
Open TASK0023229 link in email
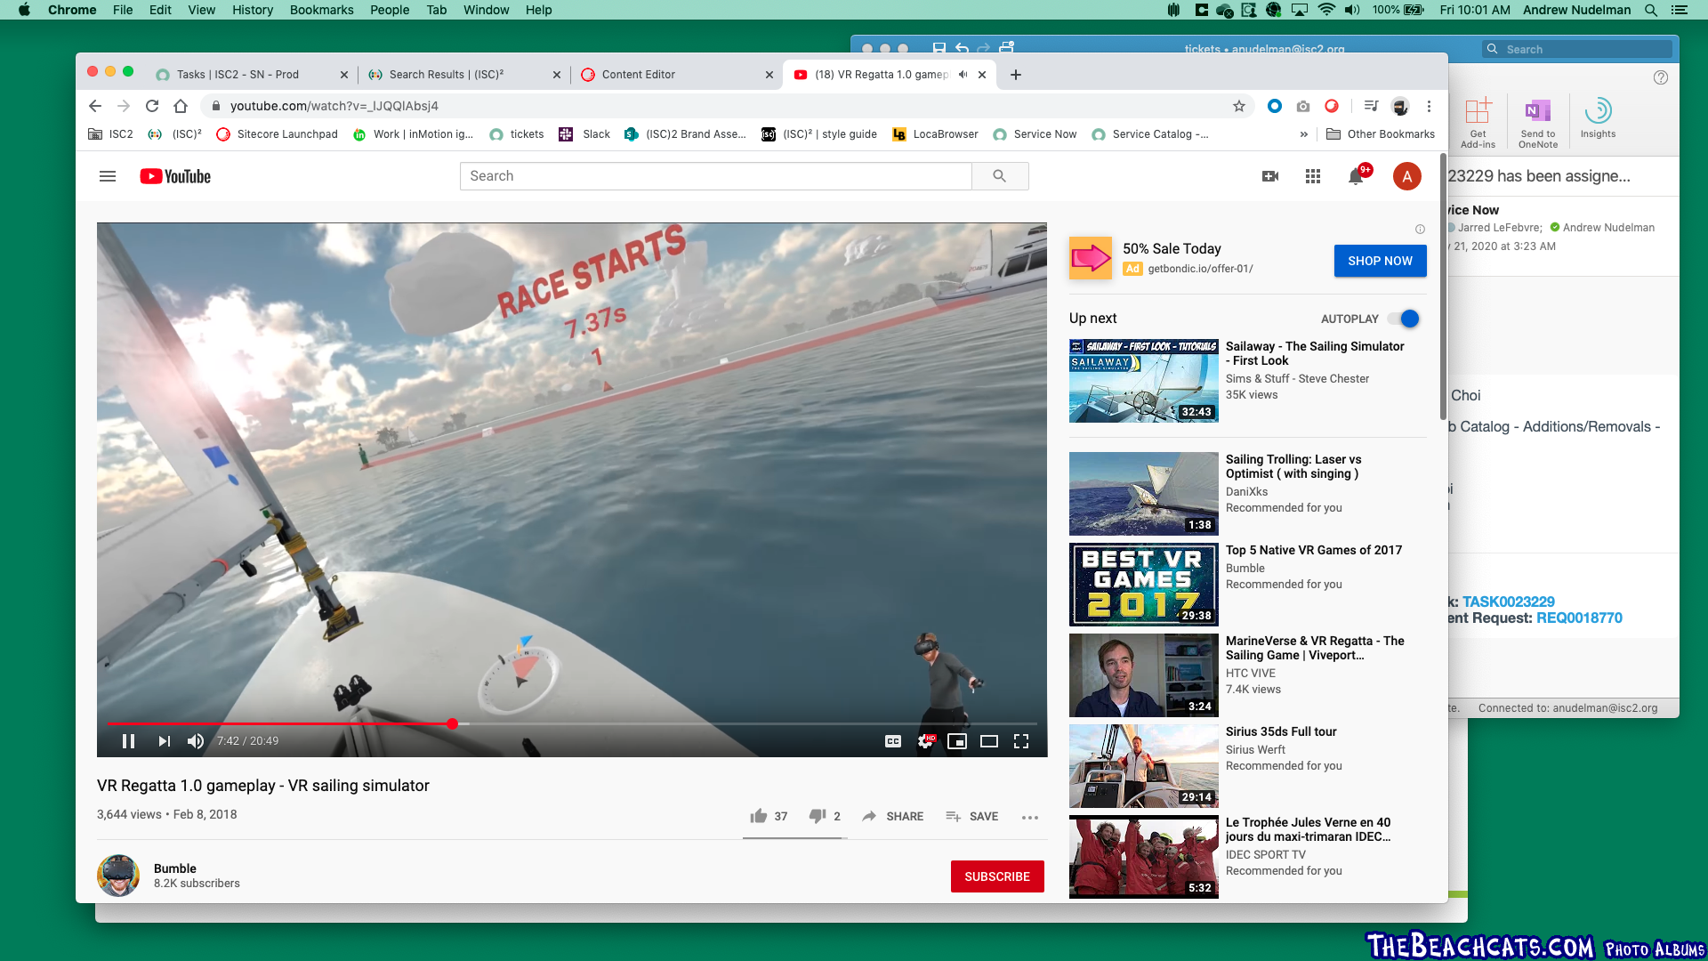[1509, 602]
